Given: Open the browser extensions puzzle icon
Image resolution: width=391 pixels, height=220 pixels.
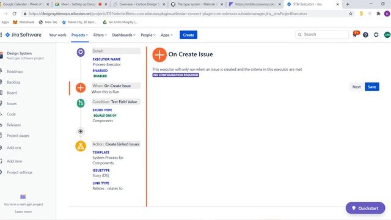Looking at the screenshot, I should click(378, 13).
